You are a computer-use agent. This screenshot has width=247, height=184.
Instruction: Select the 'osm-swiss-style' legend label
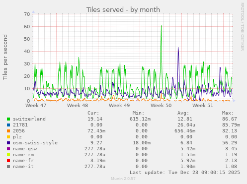35,143
